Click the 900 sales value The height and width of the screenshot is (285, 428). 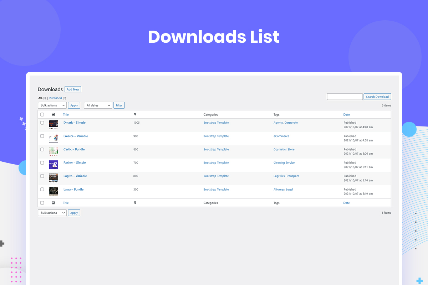pyautogui.click(x=136, y=136)
